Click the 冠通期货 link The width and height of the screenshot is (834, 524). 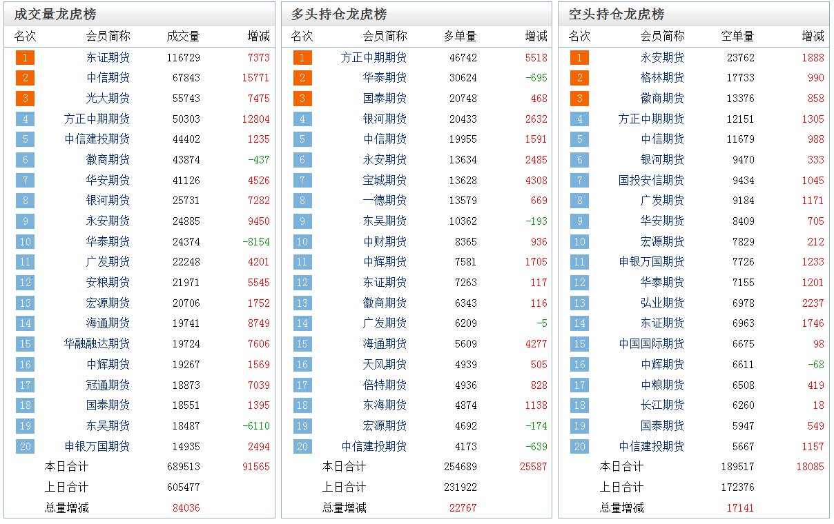point(108,385)
